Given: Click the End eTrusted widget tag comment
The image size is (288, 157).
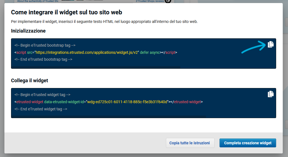Looking at the screenshot, I should [x=41, y=109].
